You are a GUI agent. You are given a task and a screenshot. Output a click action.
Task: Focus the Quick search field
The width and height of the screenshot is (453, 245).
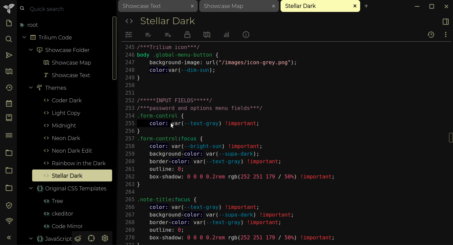pos(70,9)
